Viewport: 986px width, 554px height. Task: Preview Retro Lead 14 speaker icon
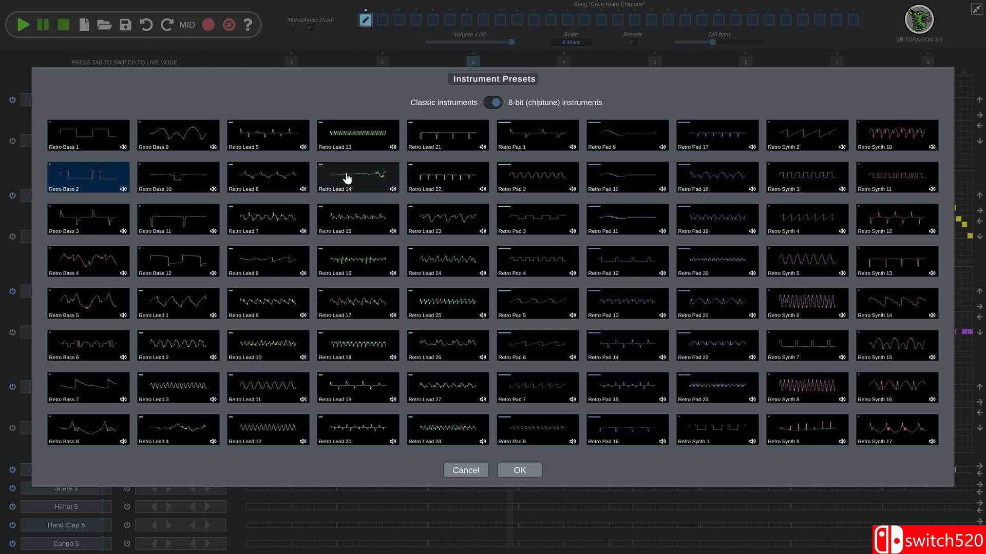pyautogui.click(x=393, y=189)
